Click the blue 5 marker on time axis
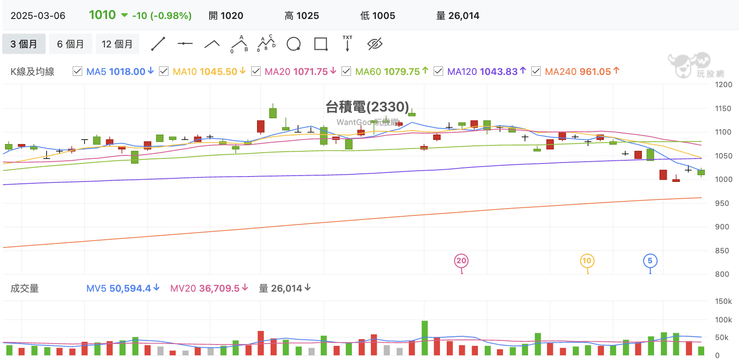 pyautogui.click(x=650, y=261)
